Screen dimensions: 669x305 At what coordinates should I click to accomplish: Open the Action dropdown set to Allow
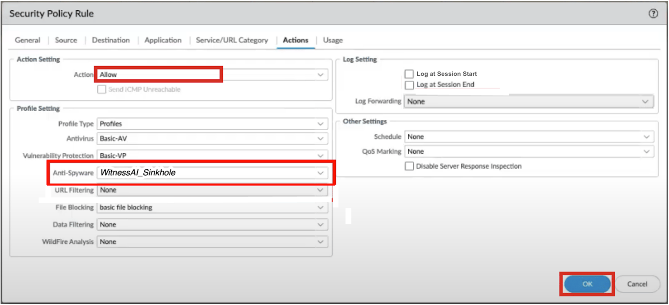point(213,75)
